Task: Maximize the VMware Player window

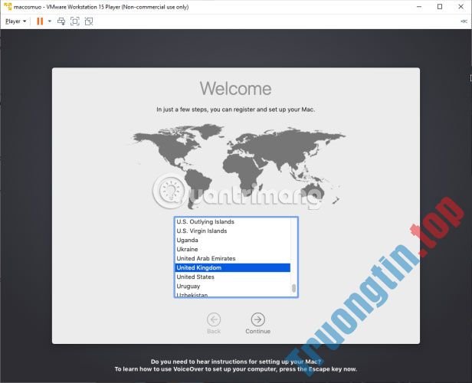Action: 440,7
